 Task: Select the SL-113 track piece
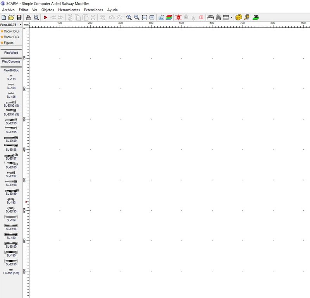tap(11, 78)
